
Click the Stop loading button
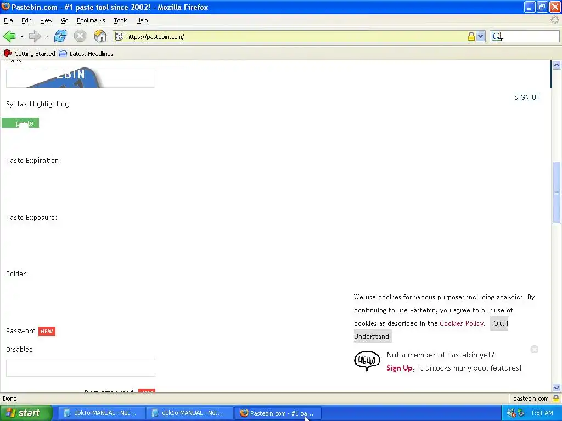pos(80,36)
